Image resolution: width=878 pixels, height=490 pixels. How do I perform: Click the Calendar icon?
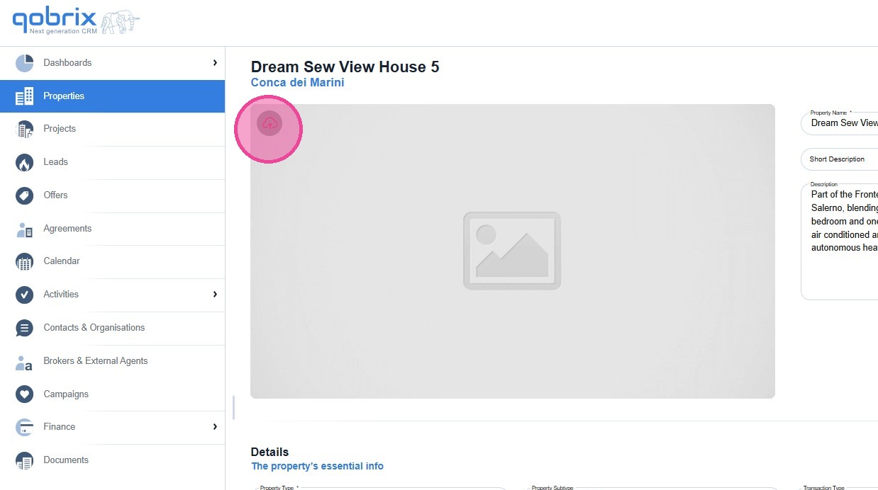[24, 261]
